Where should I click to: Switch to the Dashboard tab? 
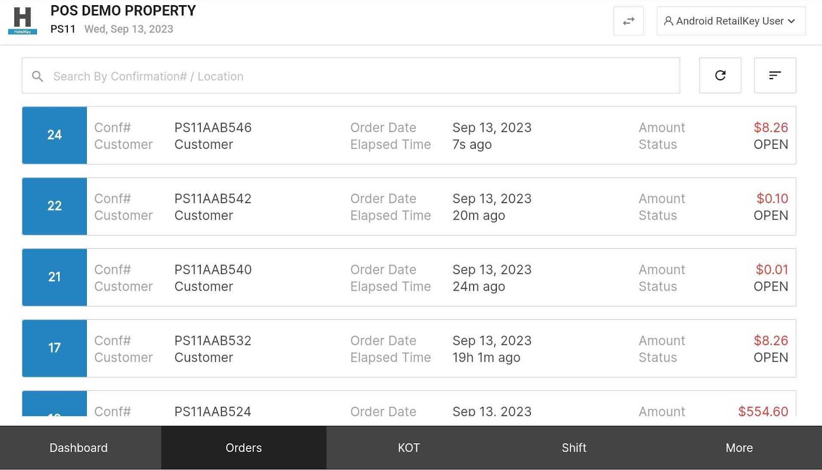(x=79, y=448)
